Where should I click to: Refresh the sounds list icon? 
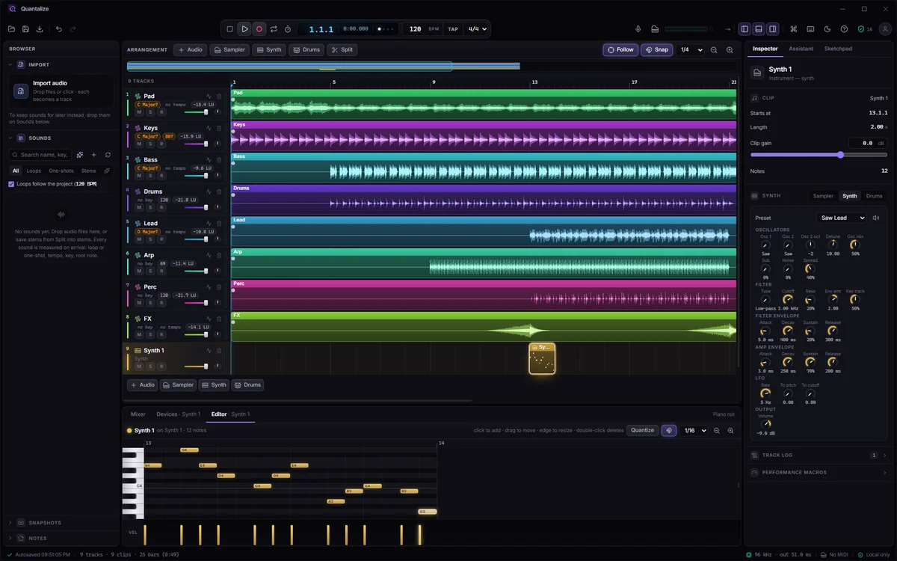108,155
